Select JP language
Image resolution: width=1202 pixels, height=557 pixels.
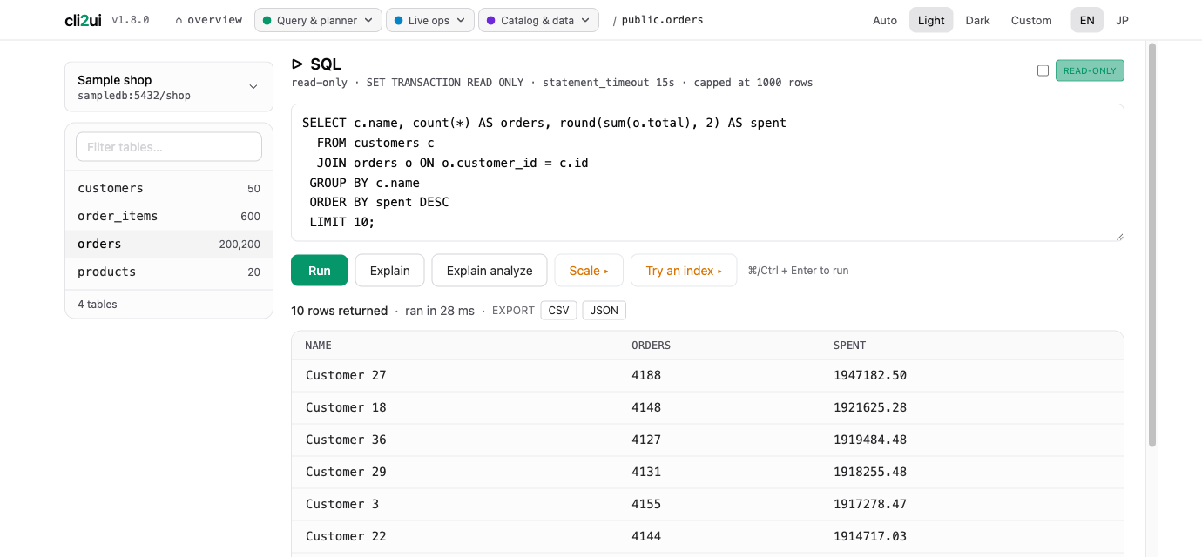click(x=1123, y=20)
